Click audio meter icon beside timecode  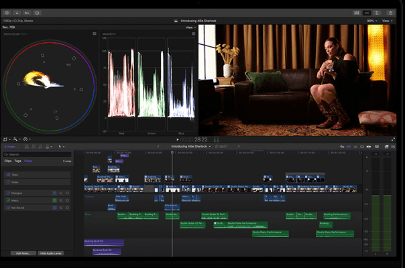coord(216,139)
